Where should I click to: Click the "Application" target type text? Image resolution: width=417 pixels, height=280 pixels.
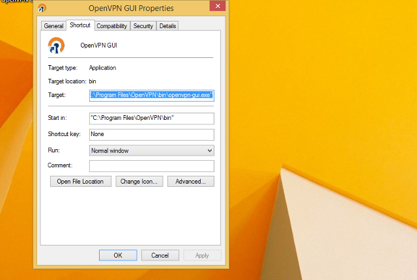tap(102, 68)
